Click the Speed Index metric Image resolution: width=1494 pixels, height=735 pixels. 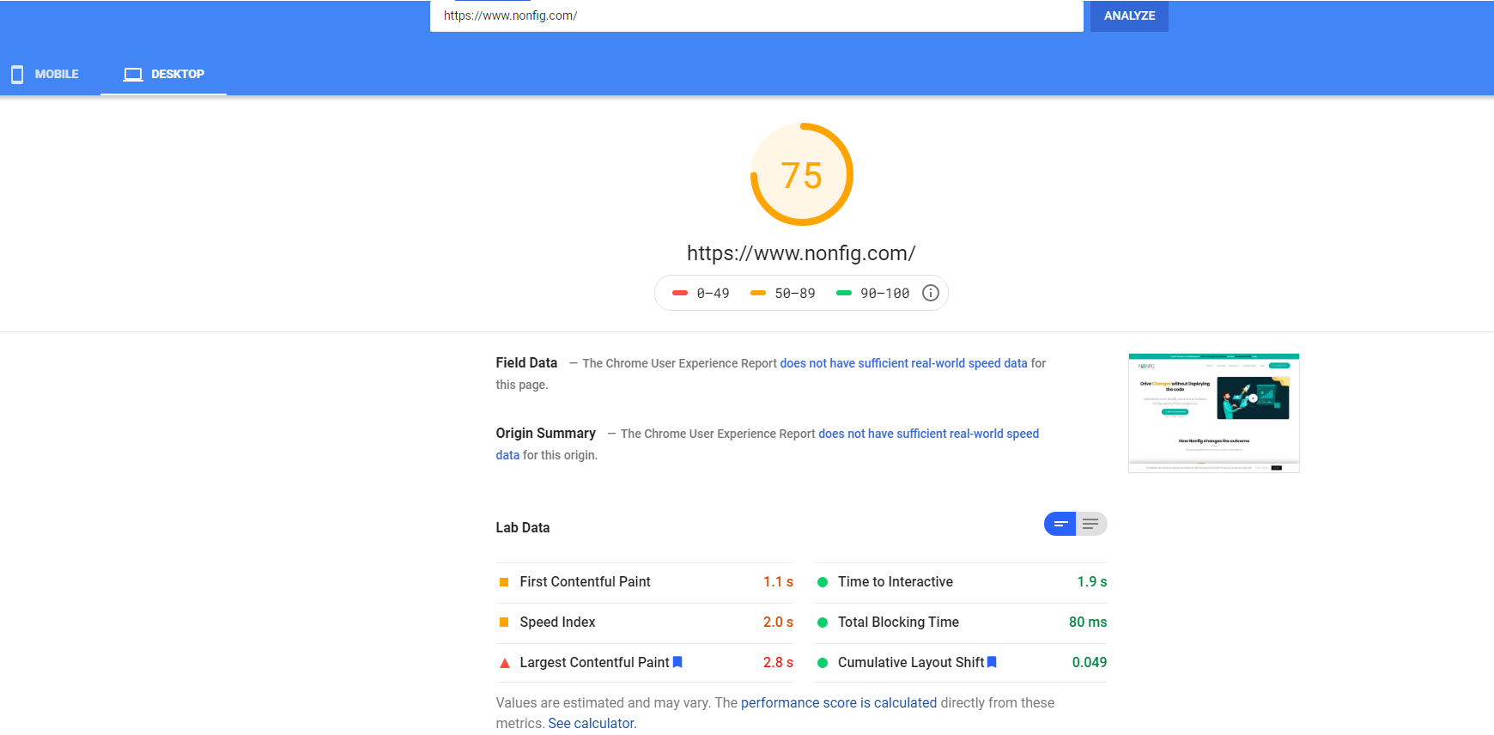pos(645,623)
